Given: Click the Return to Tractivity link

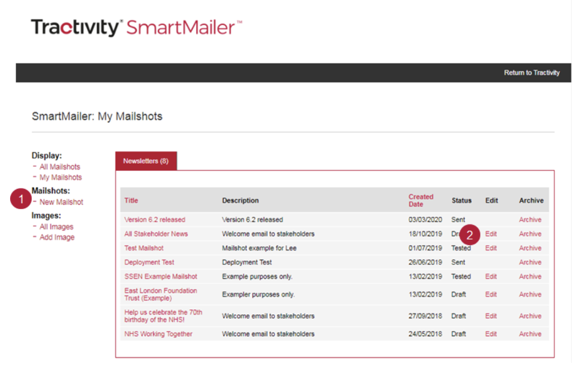Looking at the screenshot, I should (531, 73).
